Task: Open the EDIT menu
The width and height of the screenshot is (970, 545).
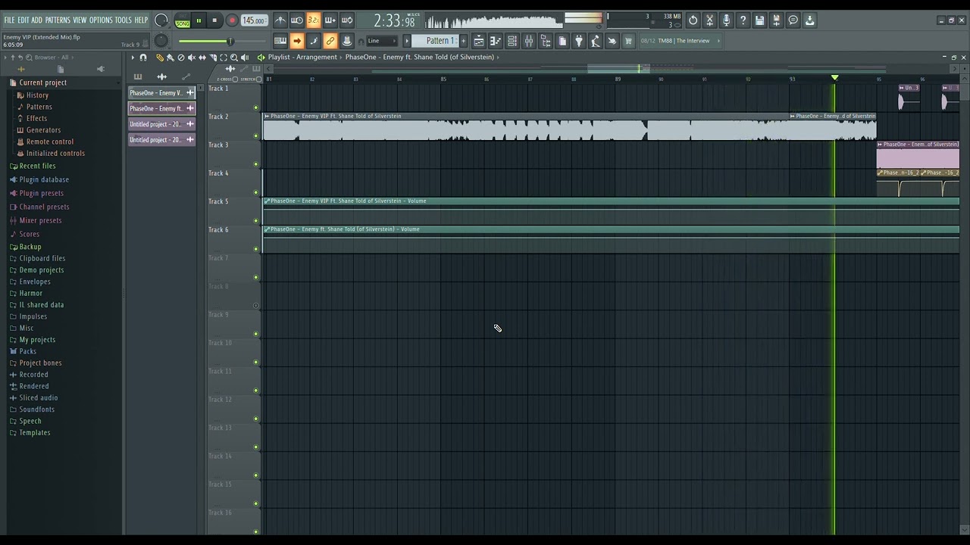Action: [23, 20]
